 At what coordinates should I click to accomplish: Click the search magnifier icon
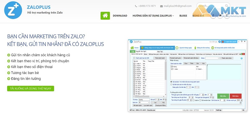pyautogui.click(x=227, y=6)
